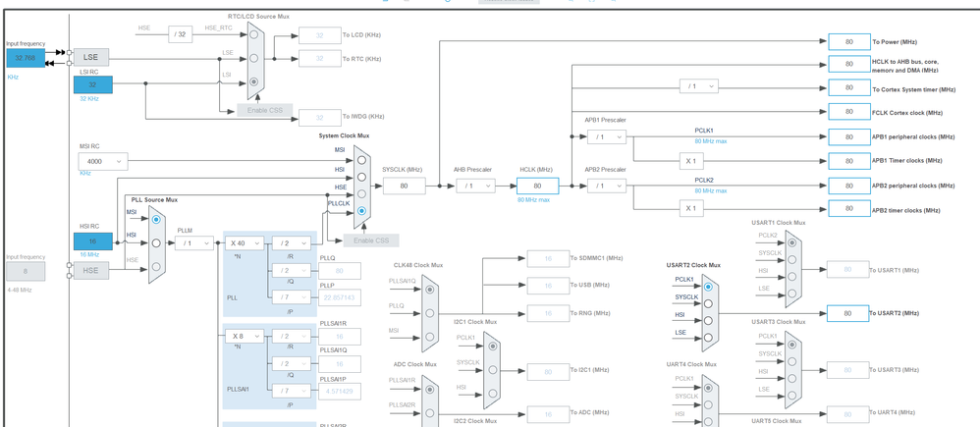The width and height of the screenshot is (980, 427).
Task: Open the PLL X 40 multiplier dropdown
Action: tap(245, 242)
